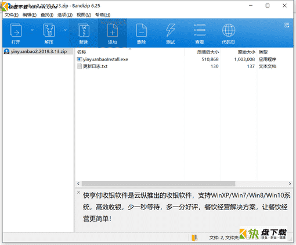Click the Open (打开) toolbar icon
Image resolution: width=296 pixels, height=245 pixels.
(16, 33)
